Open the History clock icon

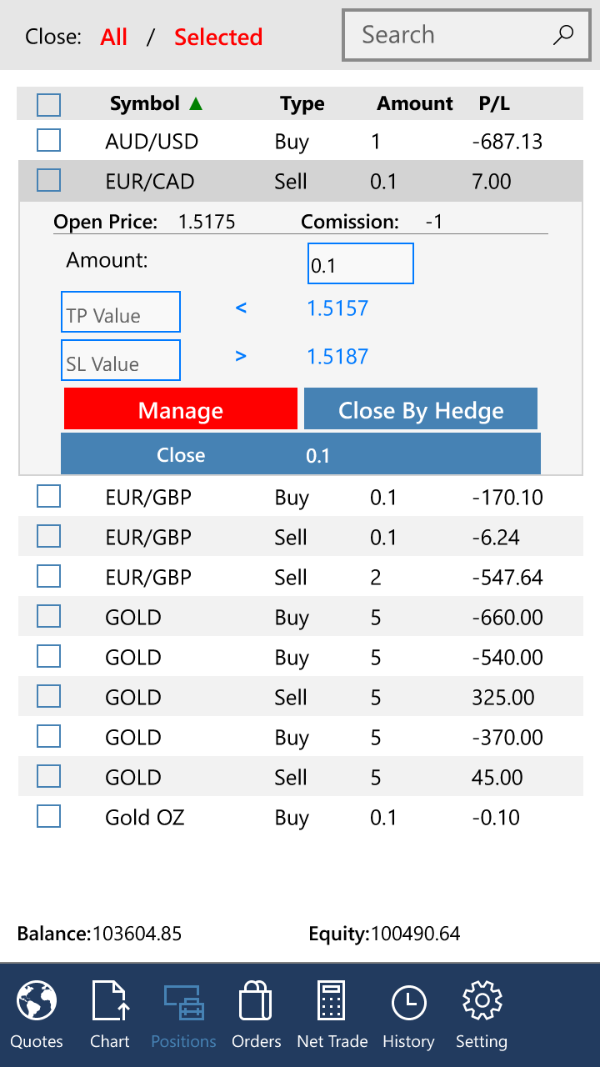click(408, 1001)
